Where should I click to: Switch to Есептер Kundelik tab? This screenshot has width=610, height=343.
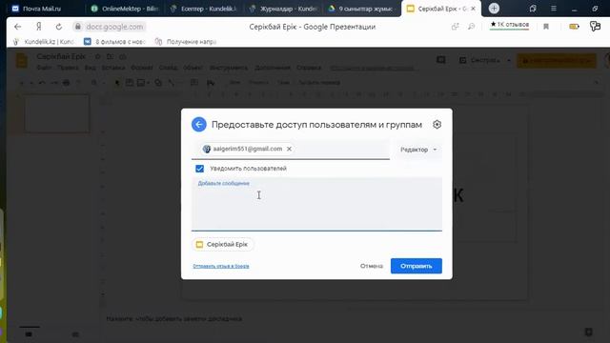coord(204,9)
